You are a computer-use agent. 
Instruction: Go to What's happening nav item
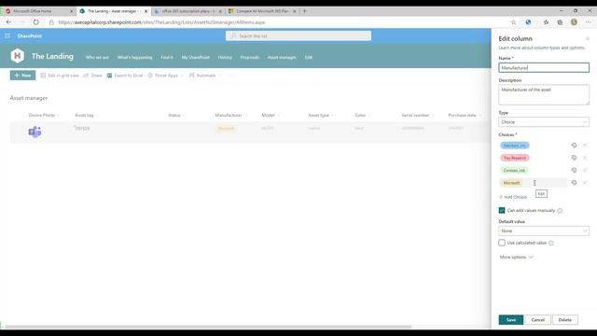[134, 57]
